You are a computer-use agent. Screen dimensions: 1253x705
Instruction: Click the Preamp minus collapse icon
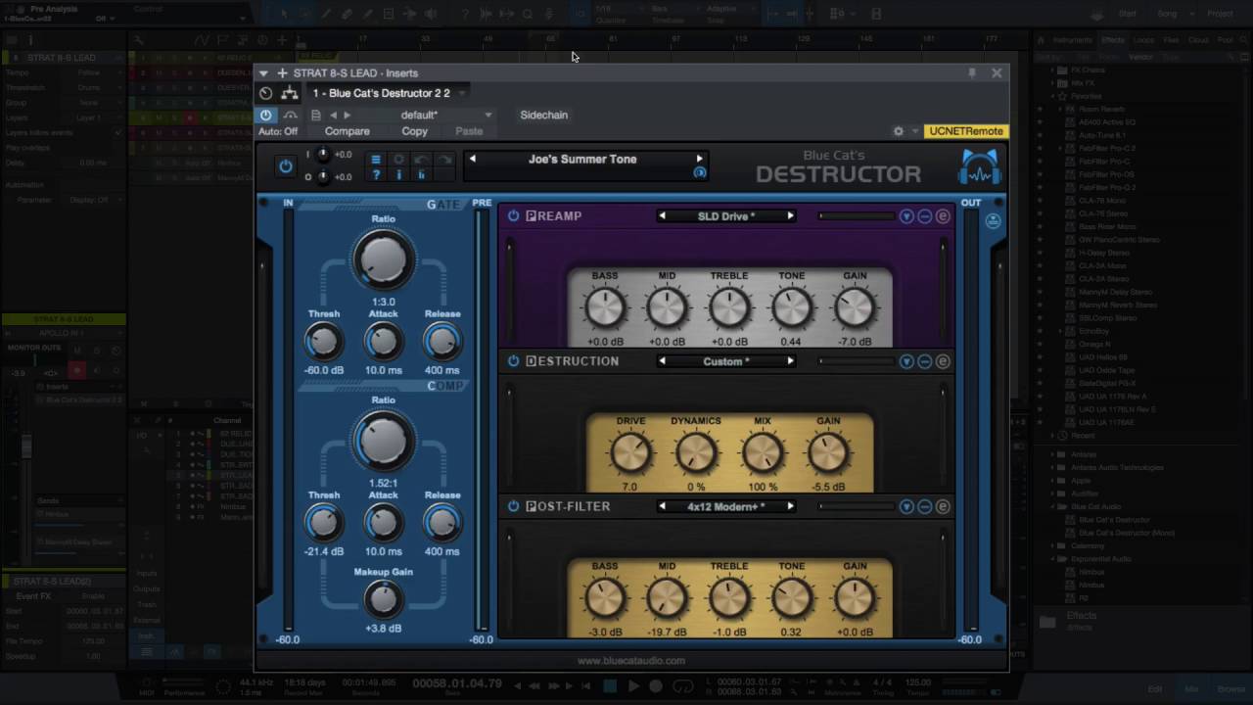click(925, 216)
